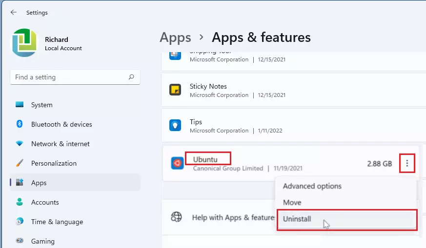Select Uninstall from the menu
Image resolution: width=426 pixels, height=248 pixels.
(x=347, y=220)
